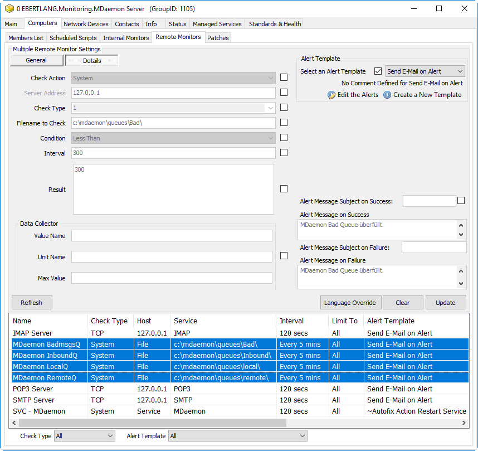The image size is (478, 451).
Task: Go to the Patches tab
Action: (218, 38)
